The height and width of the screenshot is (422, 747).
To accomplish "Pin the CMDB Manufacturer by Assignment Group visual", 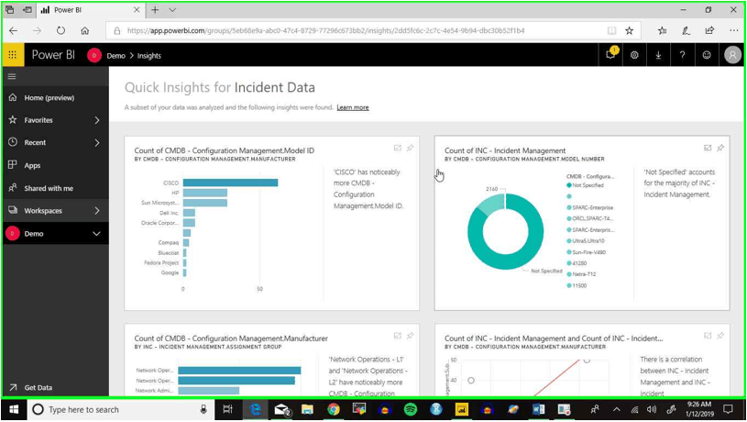I will coord(411,336).
